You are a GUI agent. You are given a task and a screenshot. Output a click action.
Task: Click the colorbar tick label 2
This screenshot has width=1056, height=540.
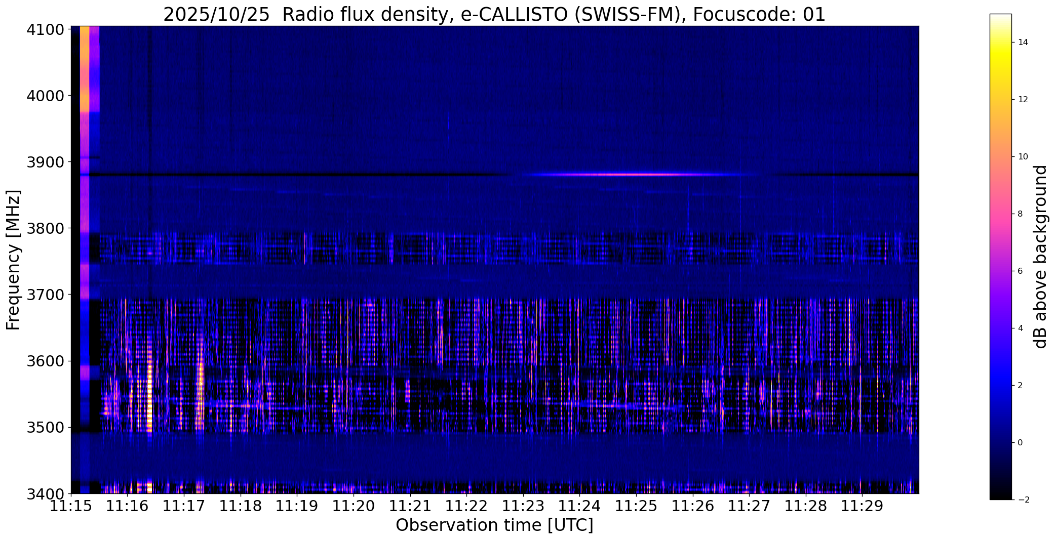pos(1021,386)
